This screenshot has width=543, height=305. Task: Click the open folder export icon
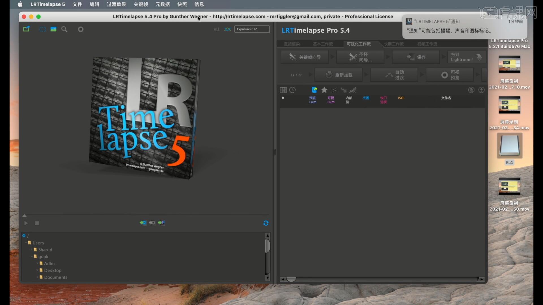[x=26, y=29]
